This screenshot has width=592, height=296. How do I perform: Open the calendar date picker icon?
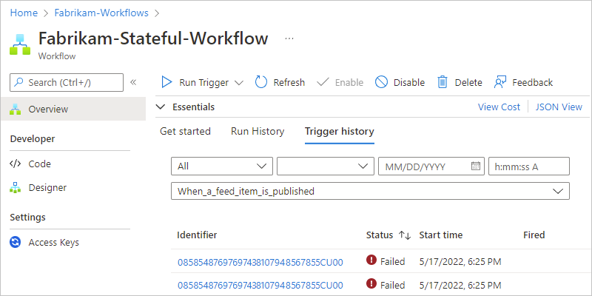476,166
